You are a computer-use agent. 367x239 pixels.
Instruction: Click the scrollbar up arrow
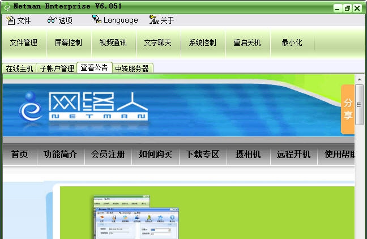point(360,80)
